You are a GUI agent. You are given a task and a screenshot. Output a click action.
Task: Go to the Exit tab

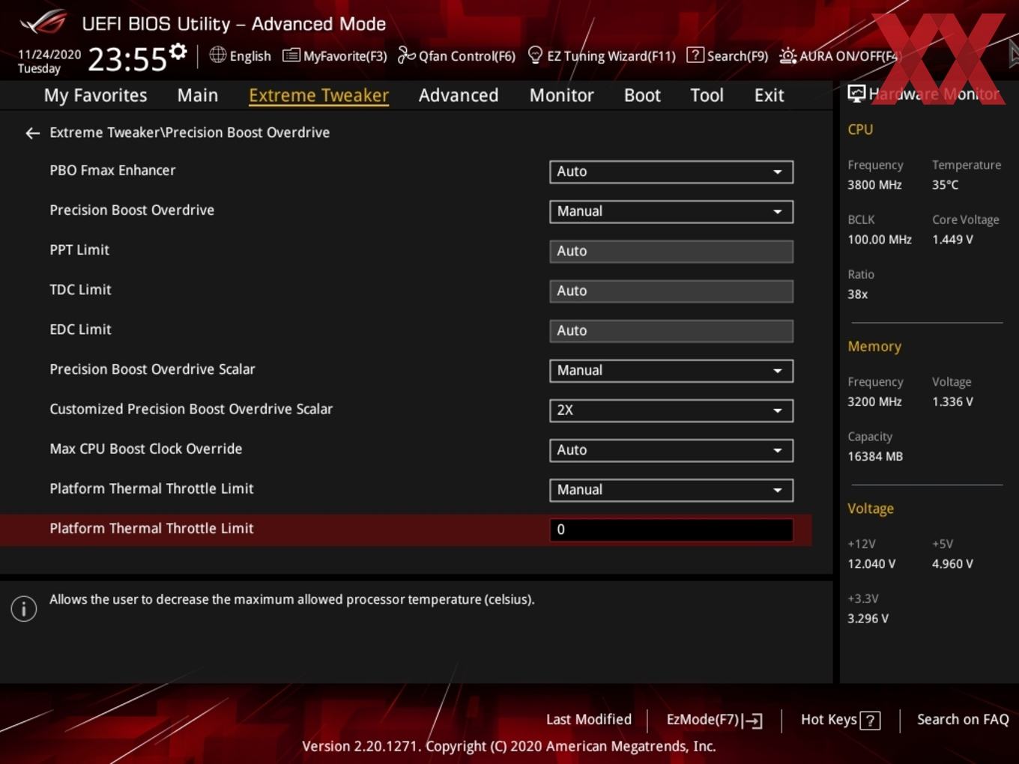(x=769, y=95)
